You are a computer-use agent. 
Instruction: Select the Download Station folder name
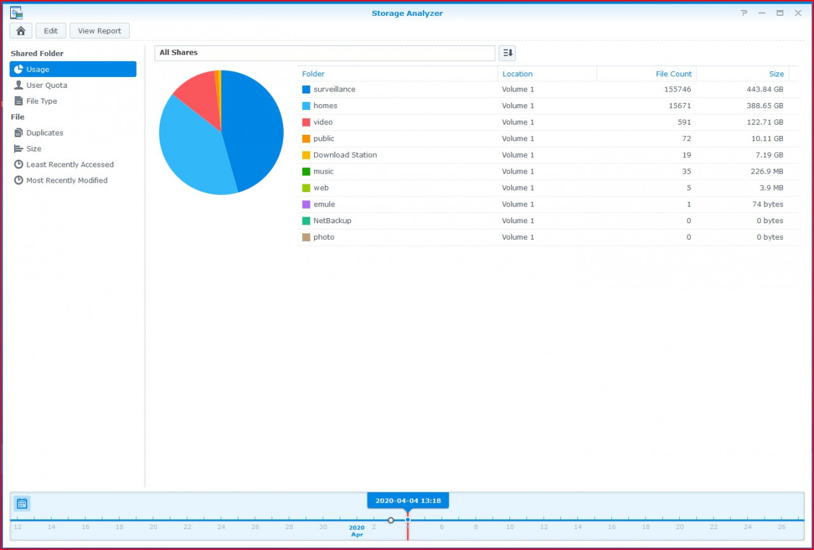tap(345, 155)
